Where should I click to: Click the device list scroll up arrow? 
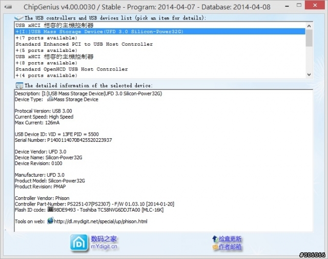click(309, 26)
